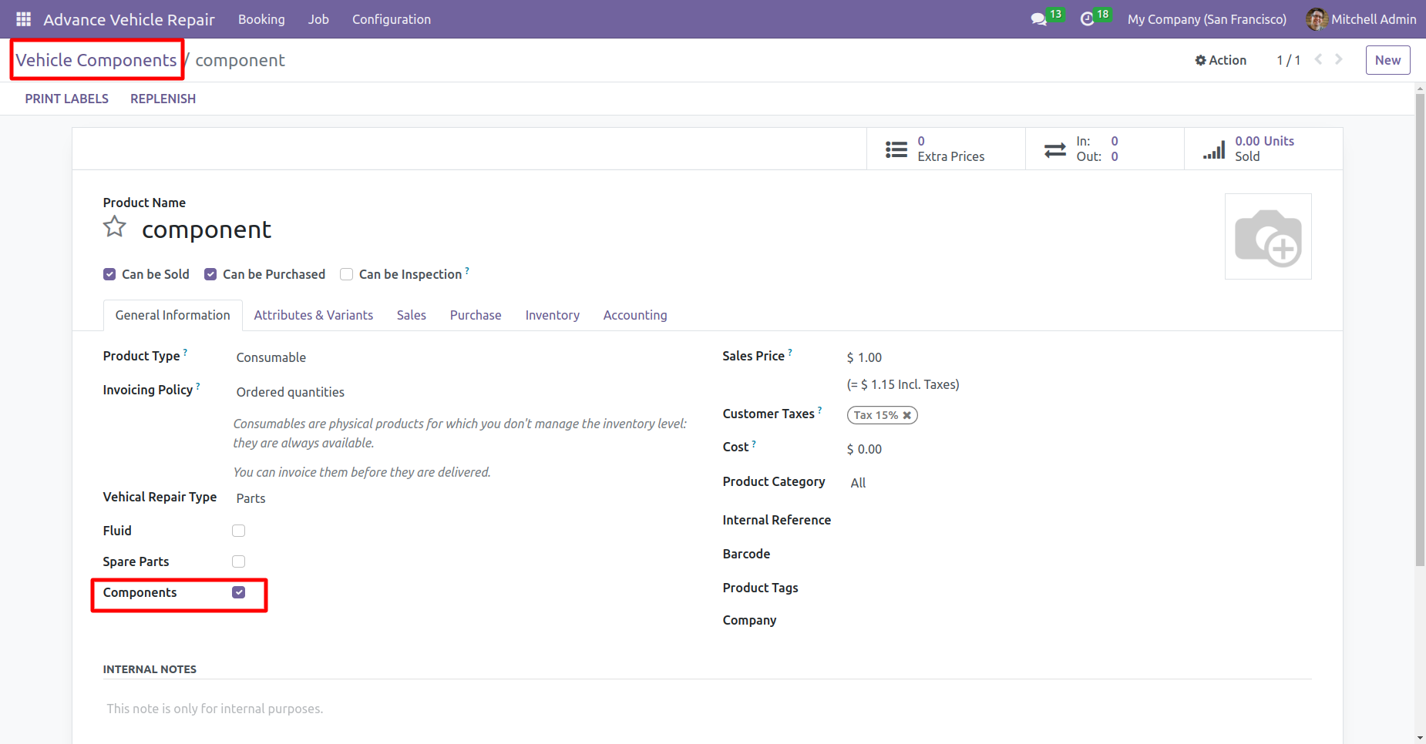1426x744 pixels.
Task: Open the Product Tags field
Action: (x=1079, y=588)
